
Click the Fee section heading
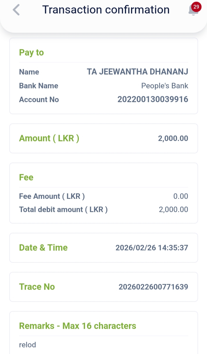(26, 178)
